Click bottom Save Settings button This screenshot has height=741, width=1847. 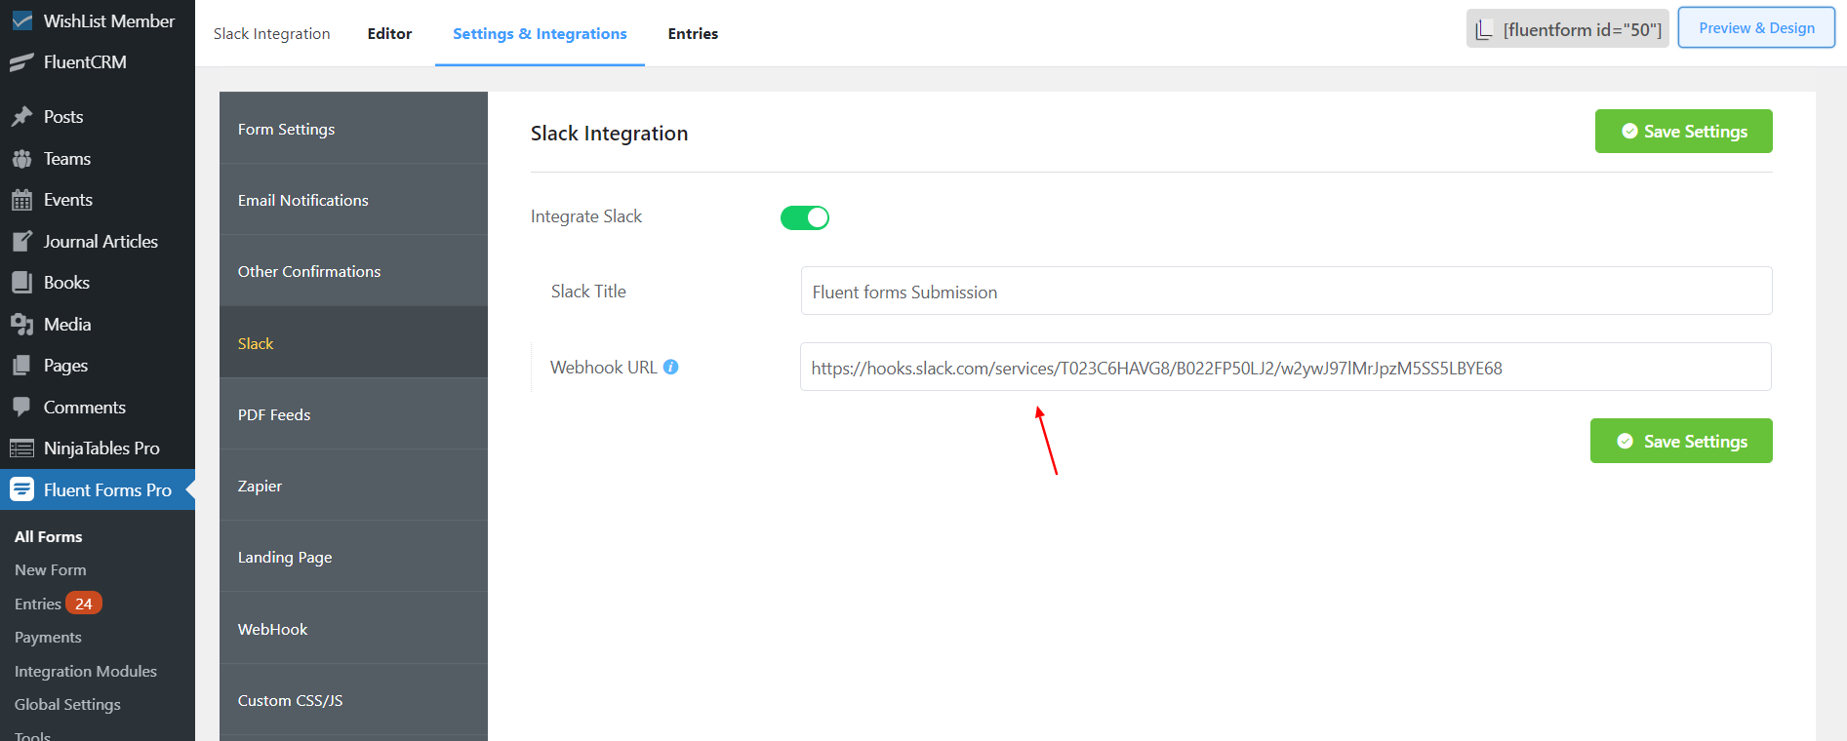(1681, 441)
